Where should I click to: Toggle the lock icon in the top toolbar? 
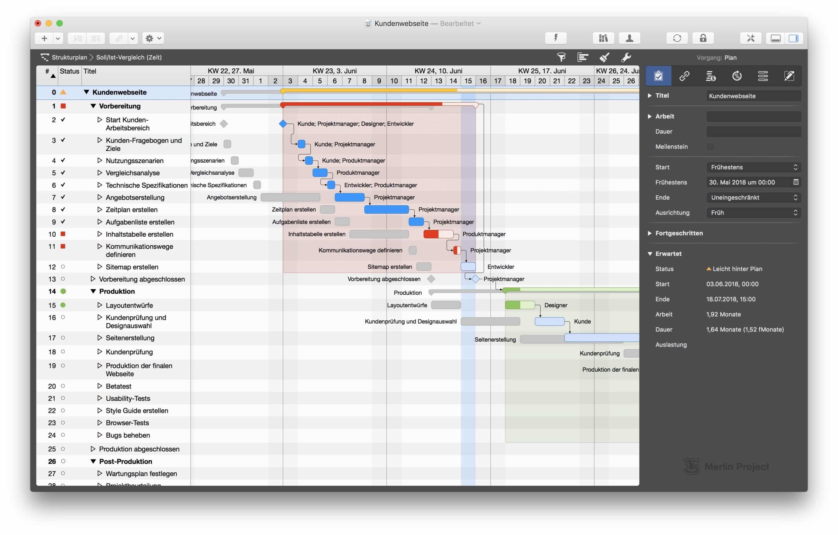click(x=703, y=38)
